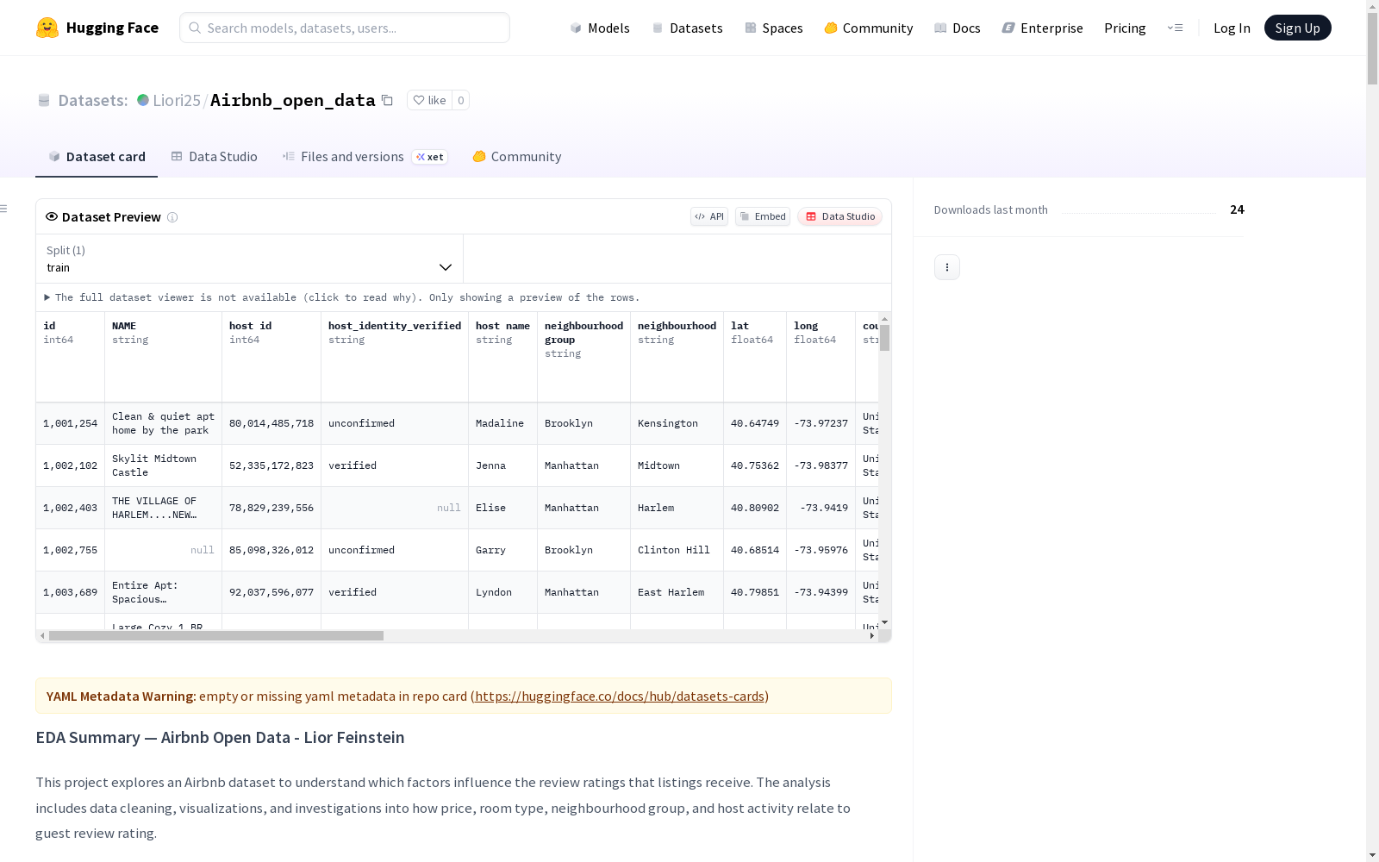Go to Pricing page
The width and height of the screenshot is (1379, 862).
pyautogui.click(x=1125, y=28)
